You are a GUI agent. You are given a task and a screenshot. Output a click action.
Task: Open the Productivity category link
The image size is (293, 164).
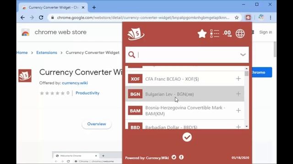tap(87, 93)
